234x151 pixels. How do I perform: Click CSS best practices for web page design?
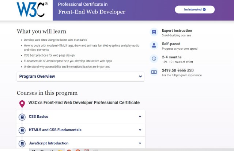tap(49, 55)
